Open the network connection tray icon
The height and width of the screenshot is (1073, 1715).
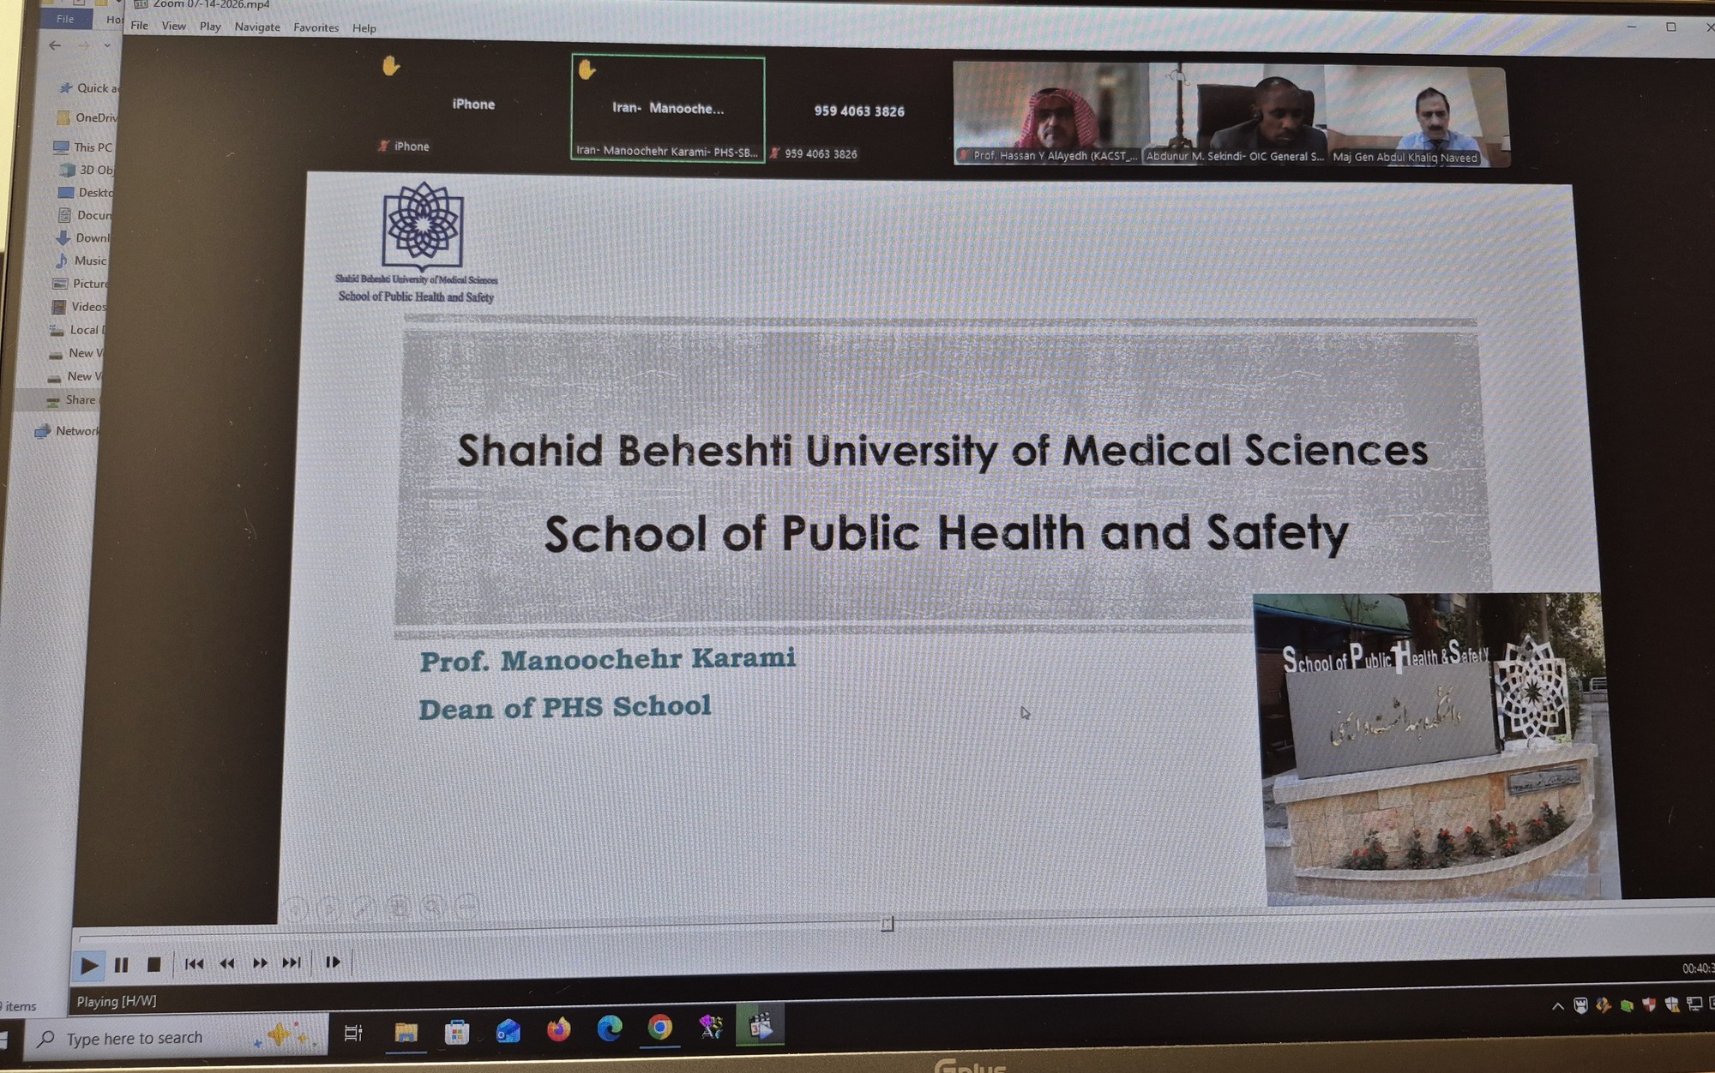click(1694, 1004)
